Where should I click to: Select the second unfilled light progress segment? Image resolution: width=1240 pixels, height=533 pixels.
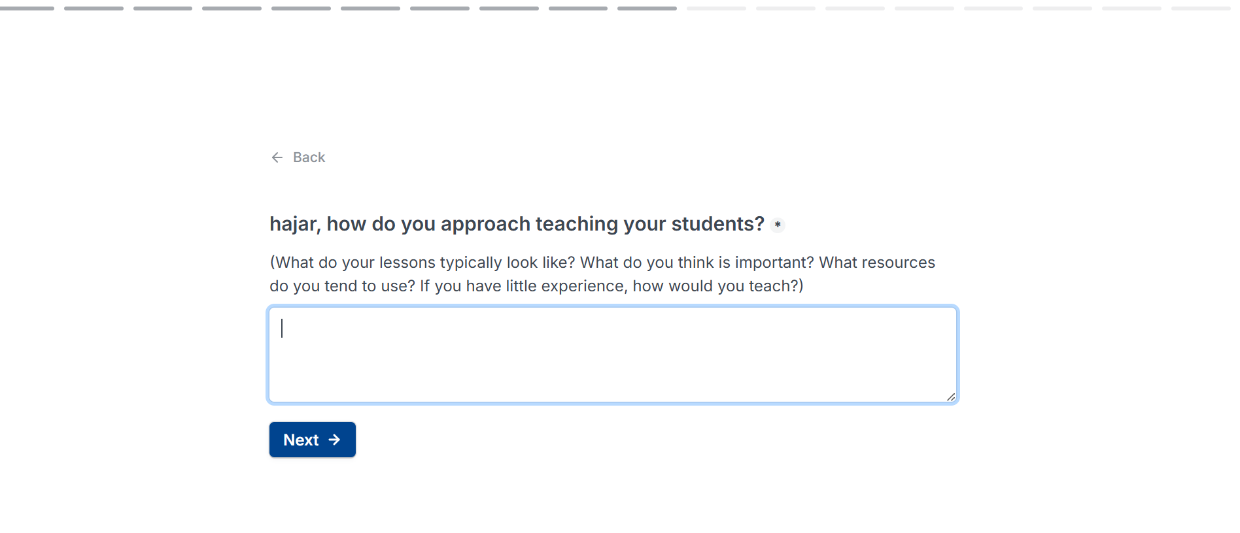[x=785, y=8]
